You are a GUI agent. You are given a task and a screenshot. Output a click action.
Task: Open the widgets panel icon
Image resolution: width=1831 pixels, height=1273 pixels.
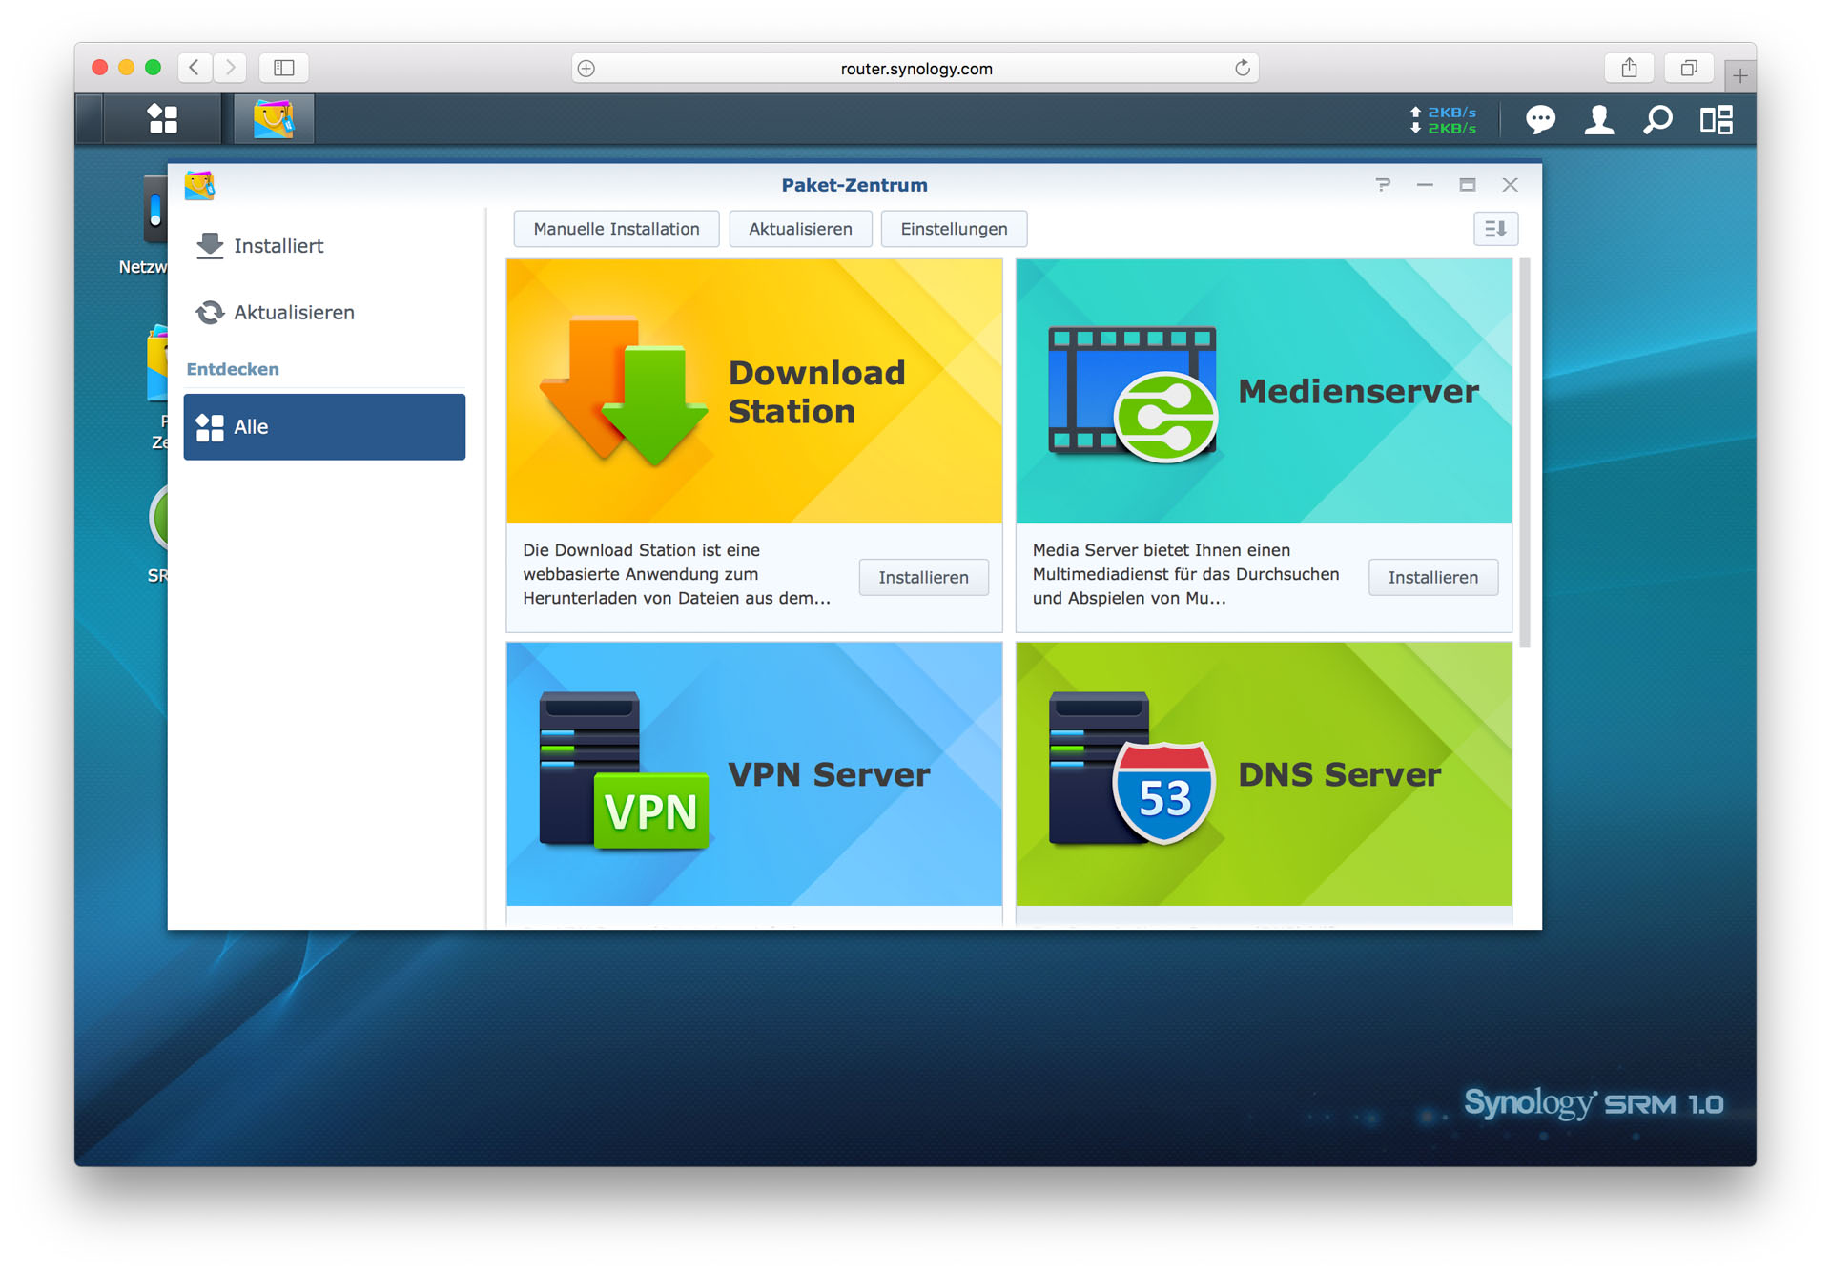(1717, 120)
